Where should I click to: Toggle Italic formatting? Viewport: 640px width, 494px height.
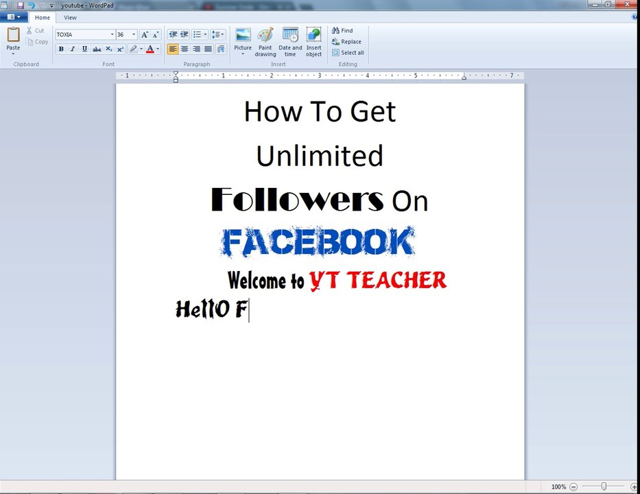pyautogui.click(x=73, y=49)
